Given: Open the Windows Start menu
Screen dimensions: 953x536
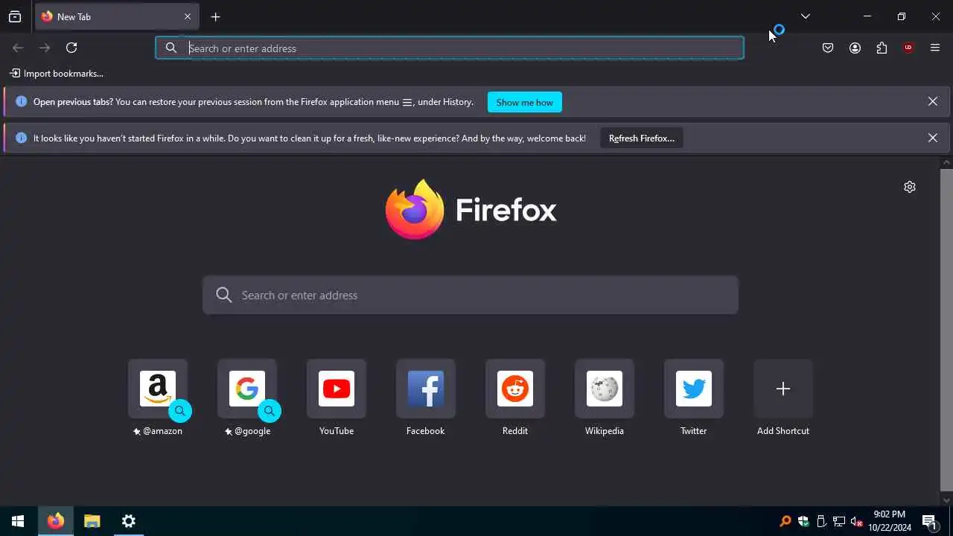Looking at the screenshot, I should point(18,521).
